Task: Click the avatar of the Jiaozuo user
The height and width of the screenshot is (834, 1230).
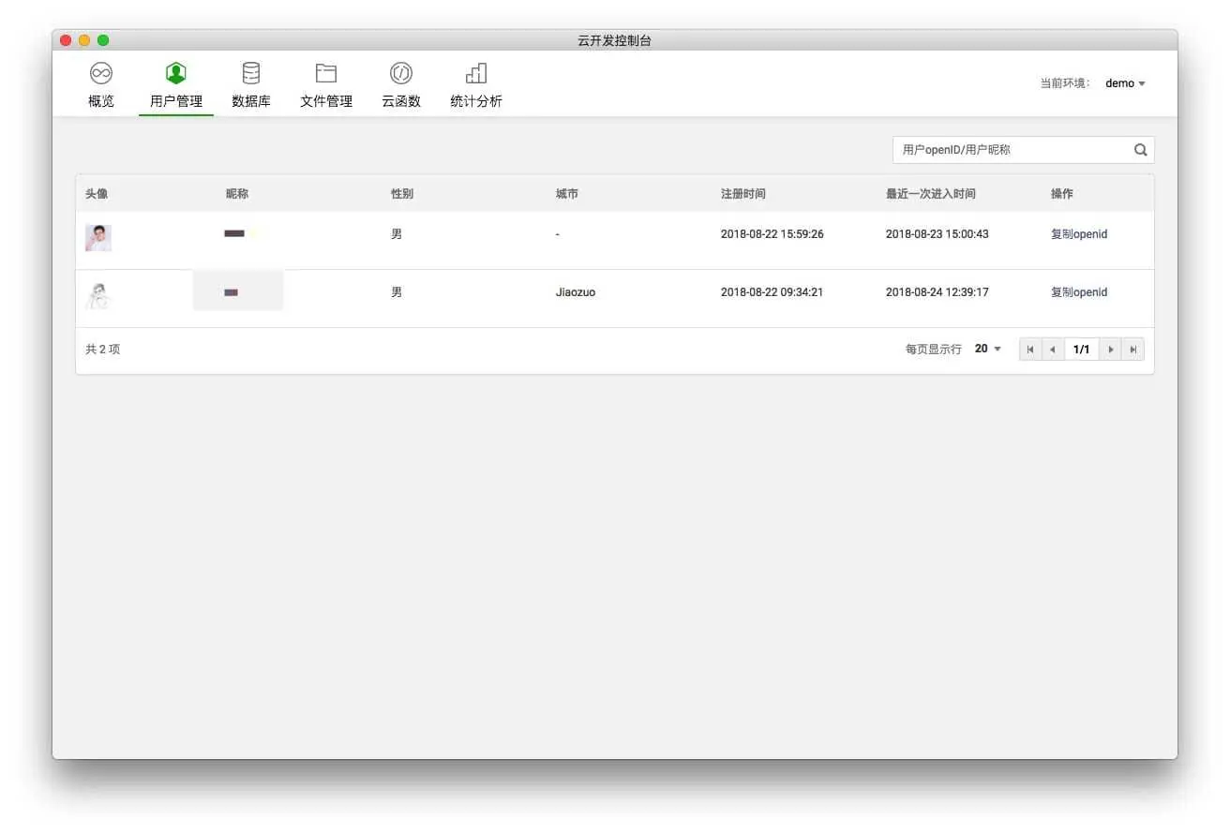Action: 98,296
